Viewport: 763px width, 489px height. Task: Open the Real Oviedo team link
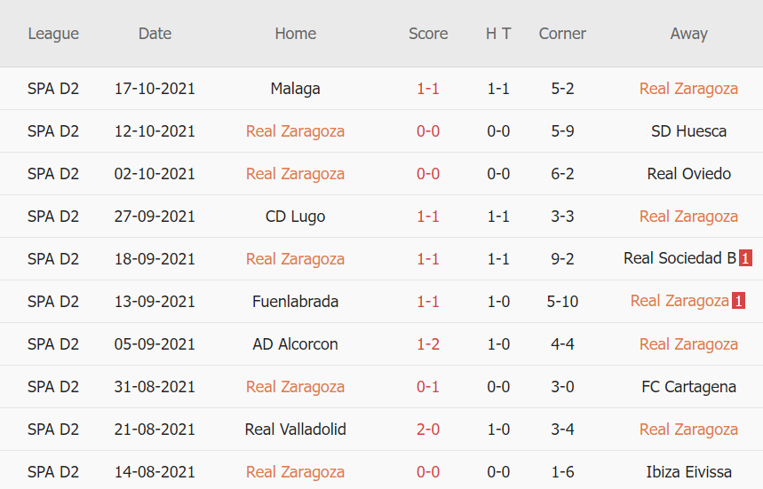click(x=688, y=174)
